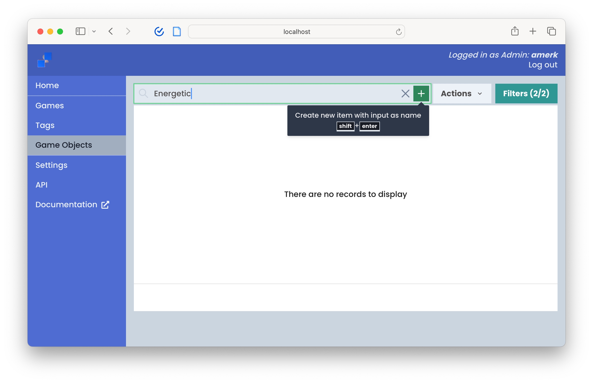Show the tab overview
This screenshot has width=593, height=383.
pyautogui.click(x=551, y=31)
